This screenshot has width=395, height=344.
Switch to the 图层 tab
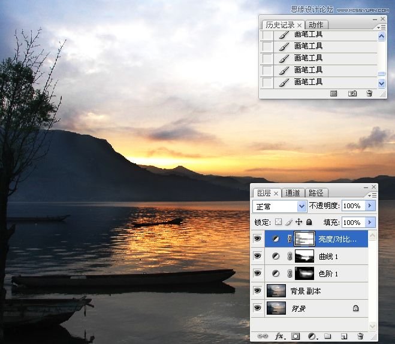[264, 193]
